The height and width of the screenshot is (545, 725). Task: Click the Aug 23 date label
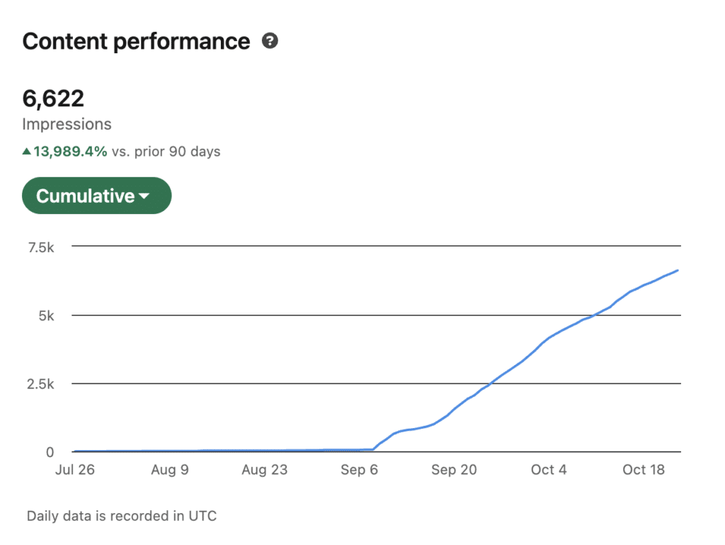tap(264, 470)
